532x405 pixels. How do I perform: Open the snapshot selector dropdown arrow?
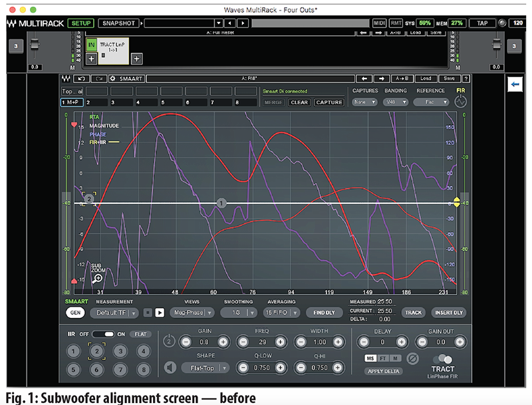[x=219, y=23]
